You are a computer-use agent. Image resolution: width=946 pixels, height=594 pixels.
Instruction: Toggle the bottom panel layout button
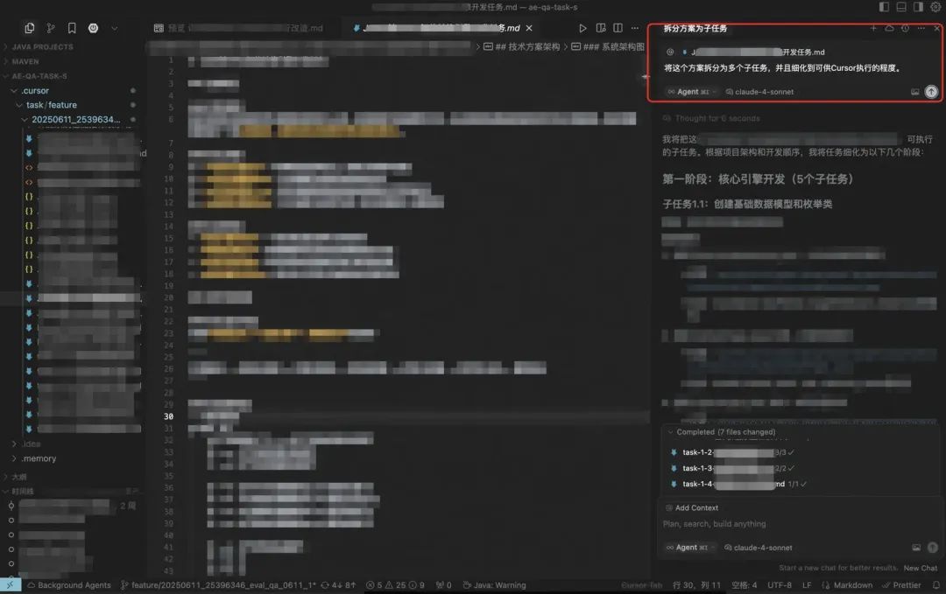pyautogui.click(x=900, y=7)
